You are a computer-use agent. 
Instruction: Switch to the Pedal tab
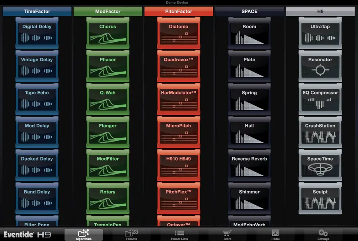pos(275,235)
